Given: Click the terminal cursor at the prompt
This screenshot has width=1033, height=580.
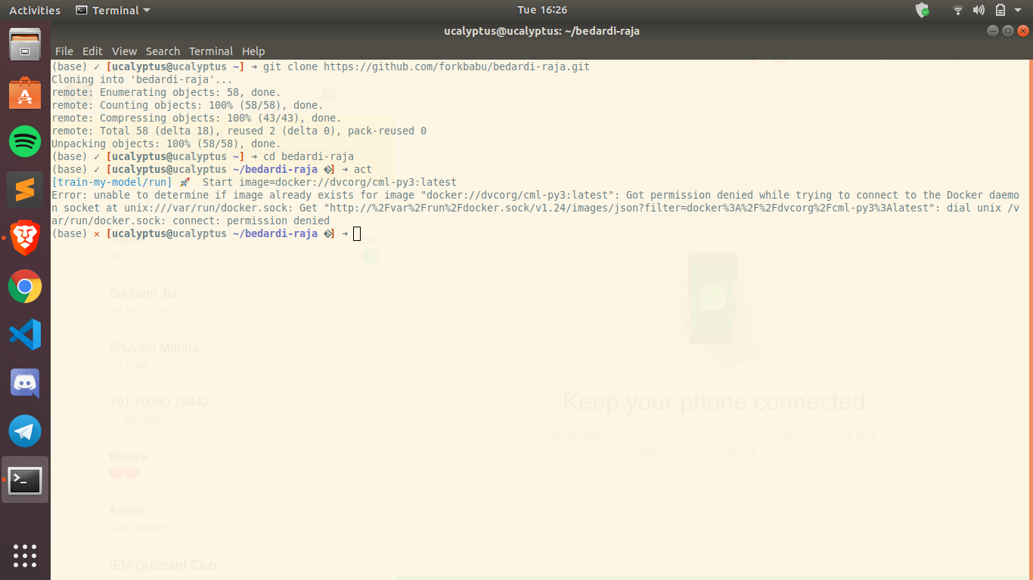Looking at the screenshot, I should (357, 234).
